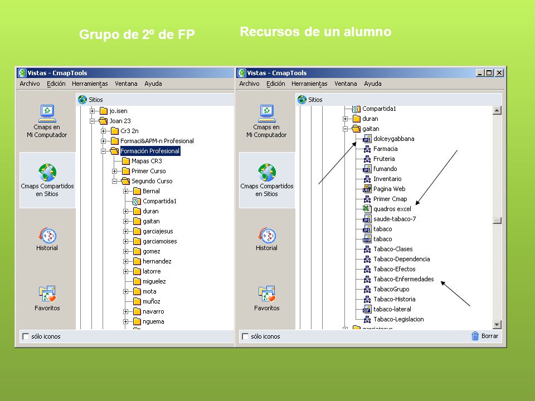Viewport: 535px width, 401px height.
Task: Select the fumando JPG icon
Action: click(367, 169)
